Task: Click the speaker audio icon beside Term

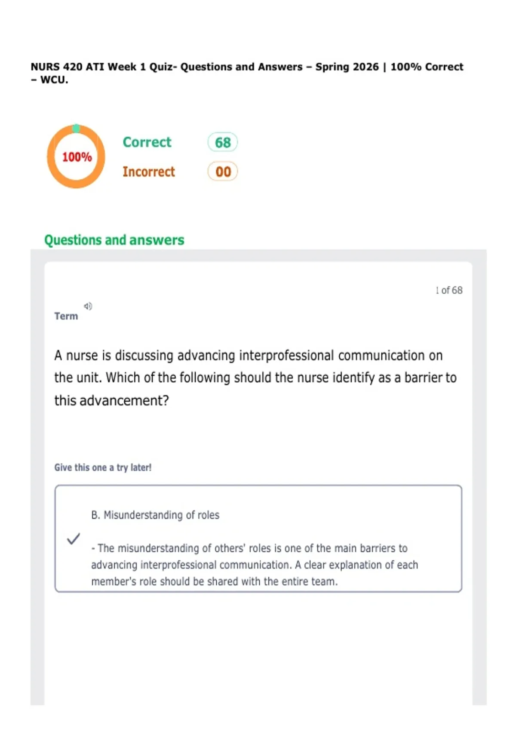Action: (x=88, y=306)
